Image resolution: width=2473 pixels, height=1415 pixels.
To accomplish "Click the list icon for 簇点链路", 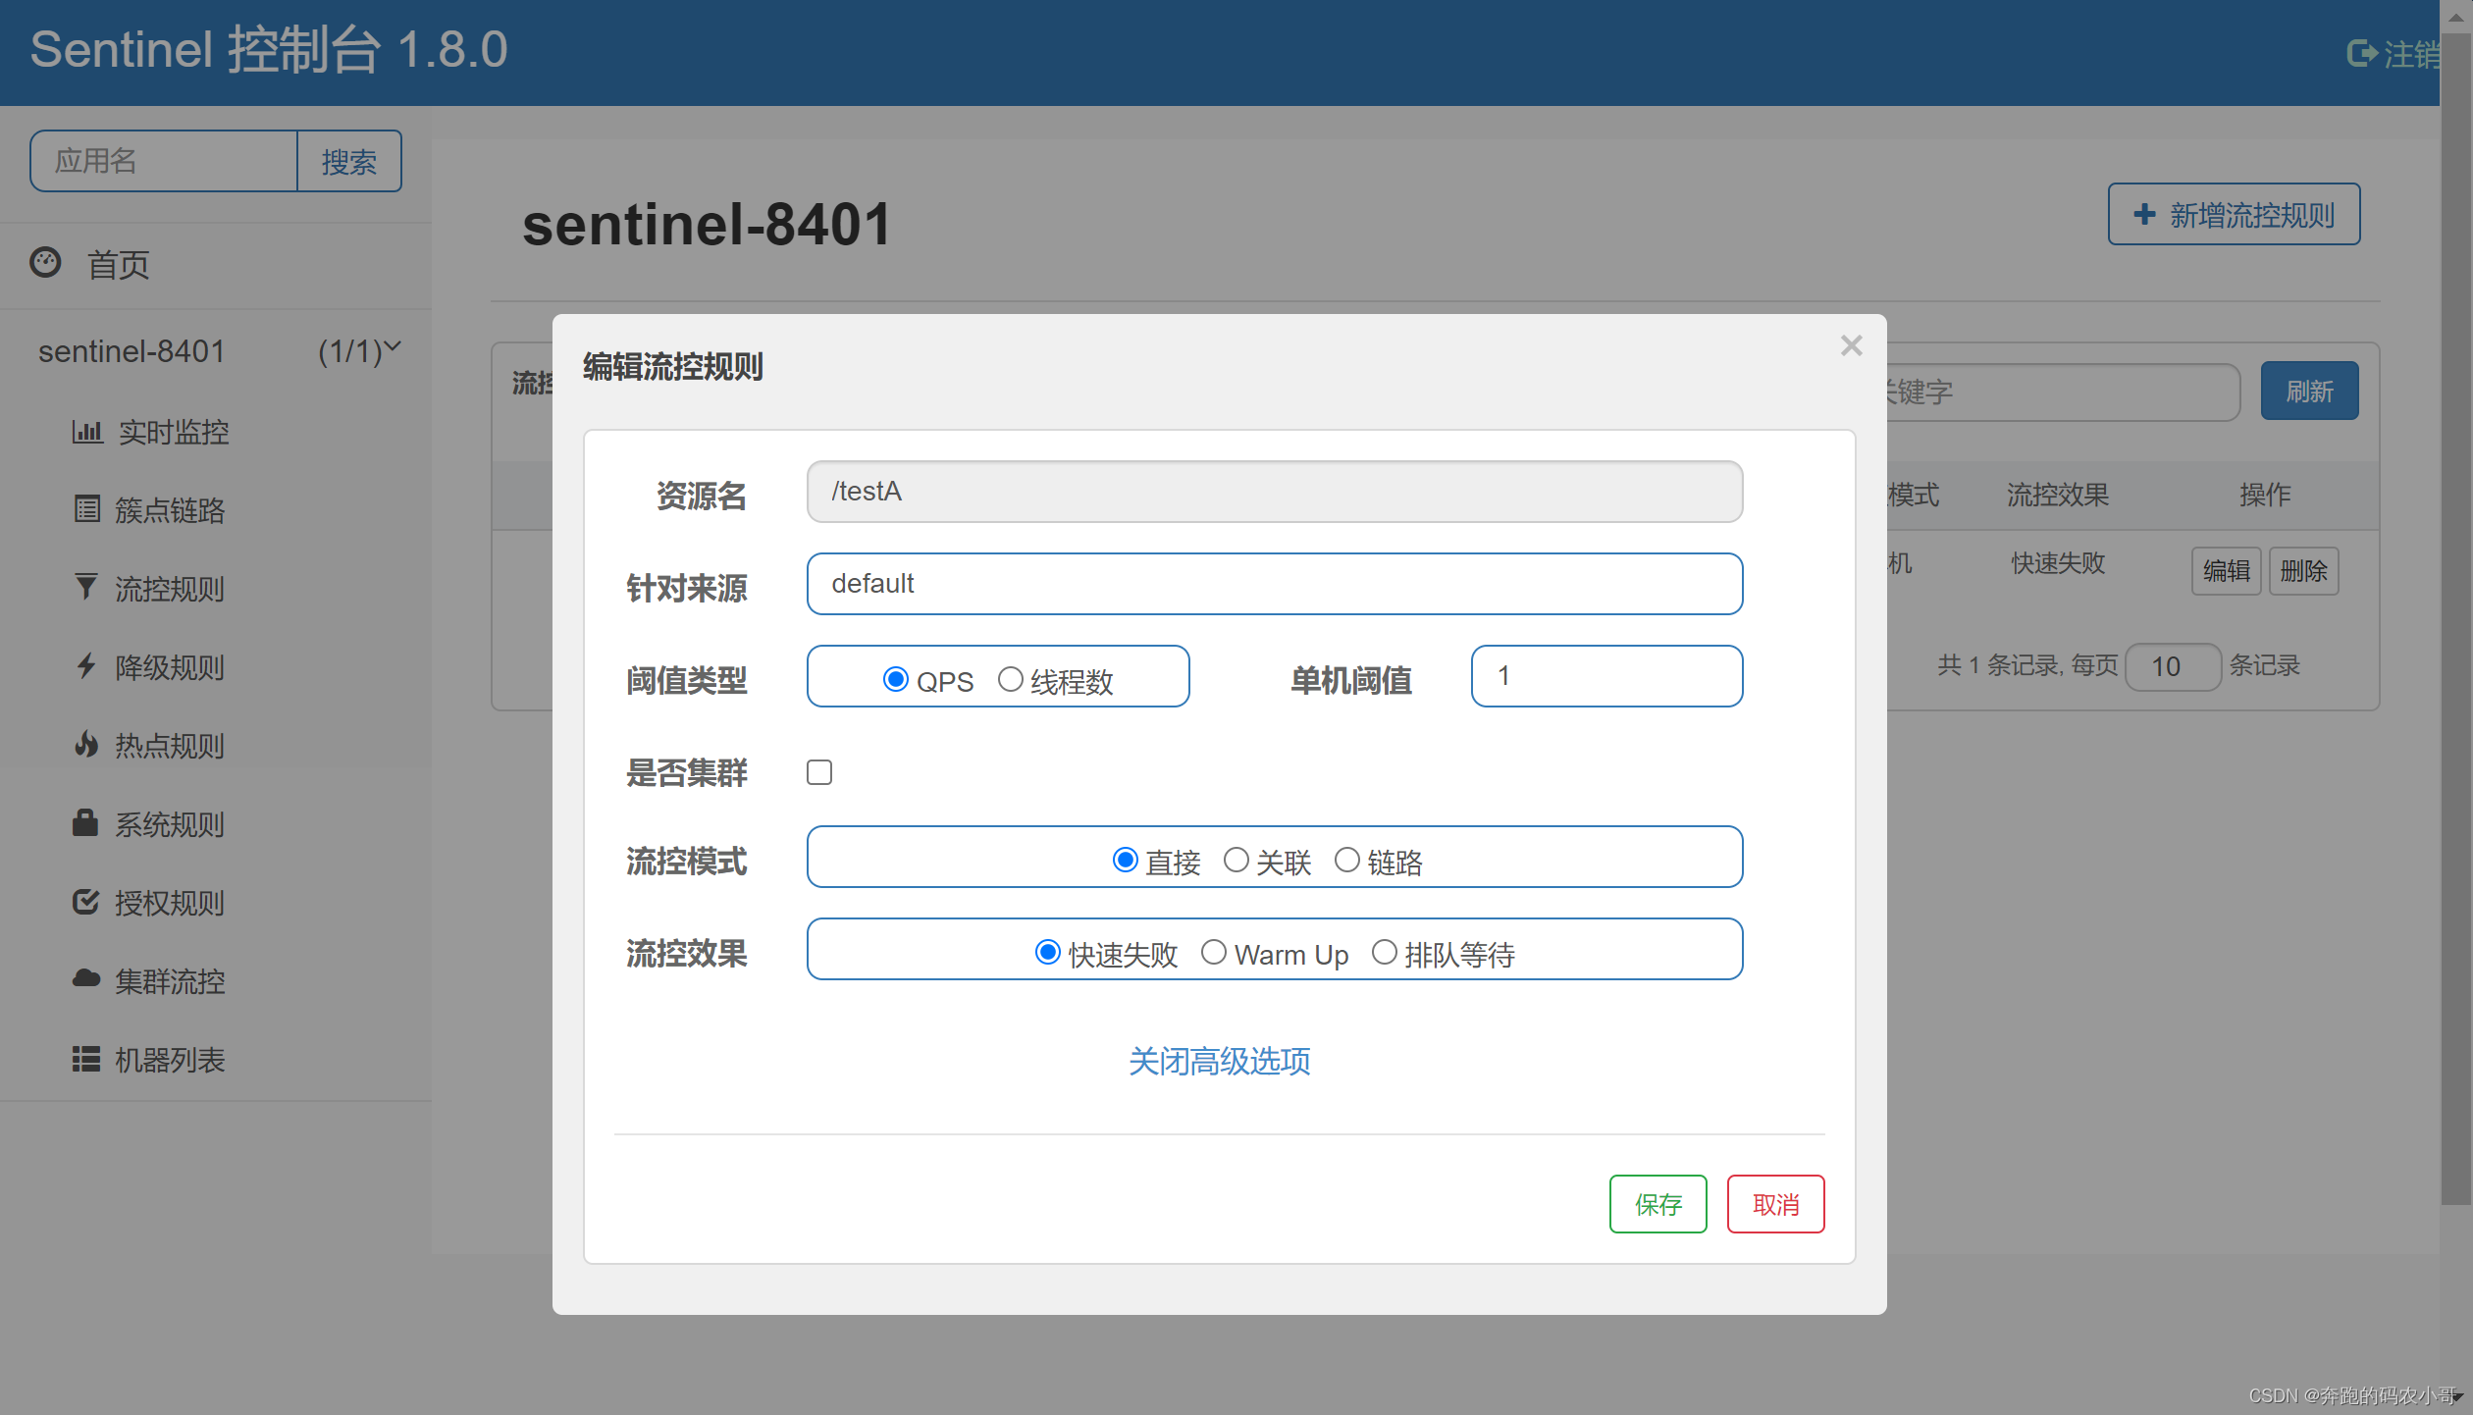I will pos(86,509).
